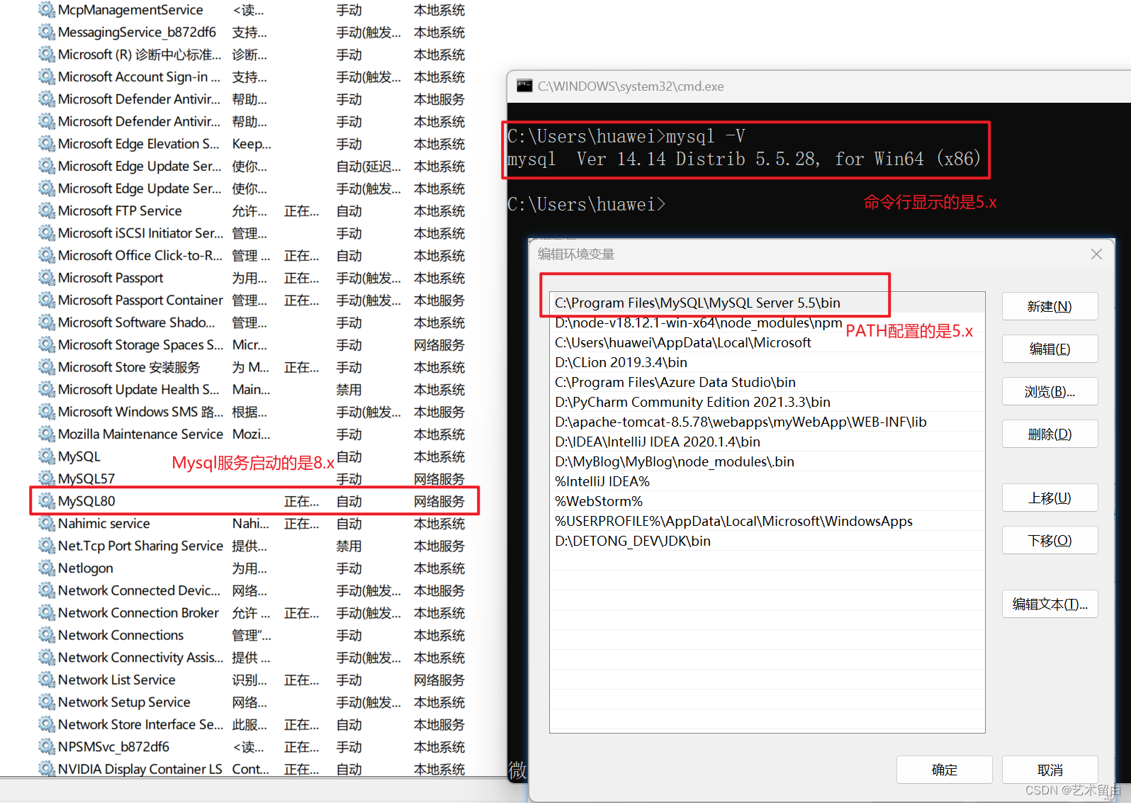
Task: Select the PyCharm Community Edition path entry
Action: tap(767, 402)
